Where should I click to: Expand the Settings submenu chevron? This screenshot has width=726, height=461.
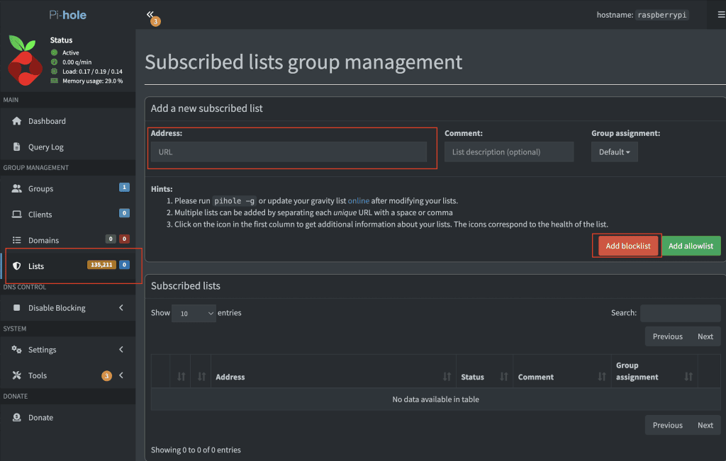[121, 350]
